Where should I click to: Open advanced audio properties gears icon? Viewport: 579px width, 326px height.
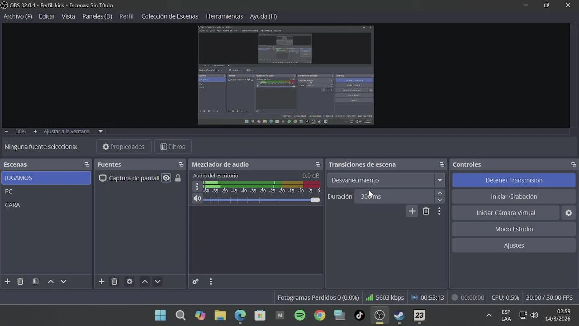point(195,282)
